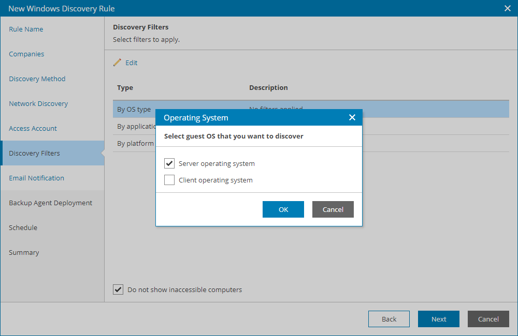Viewport: 518px width, 336px height.
Task: Go to the Discovery Method step
Action: click(37, 79)
